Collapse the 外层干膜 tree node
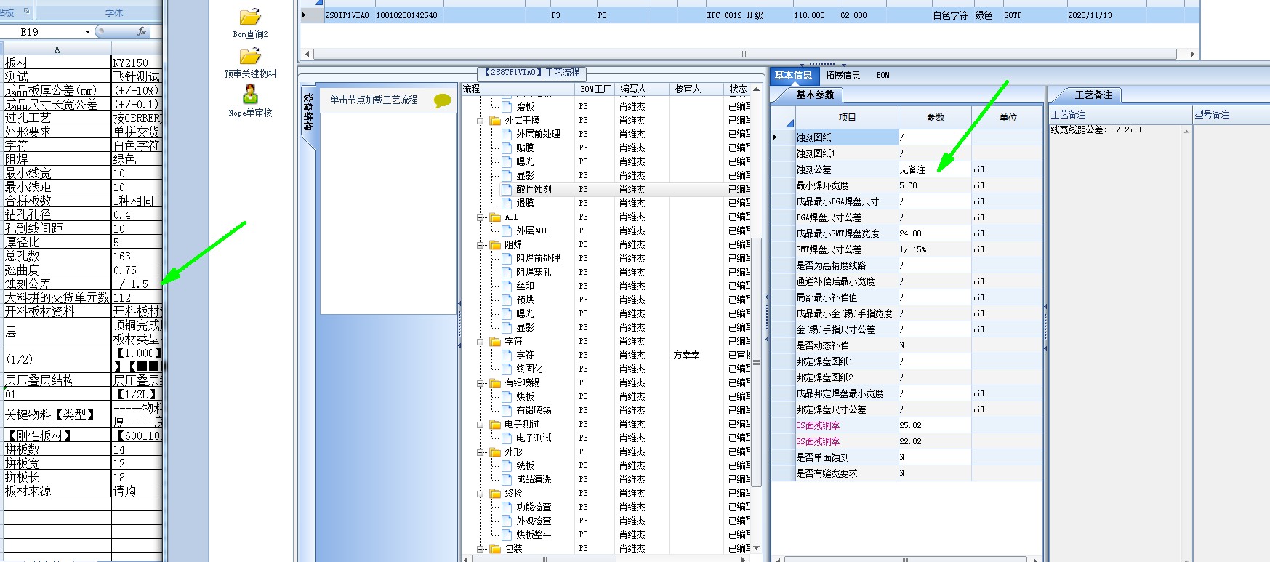The height and width of the screenshot is (562, 1270). (481, 121)
